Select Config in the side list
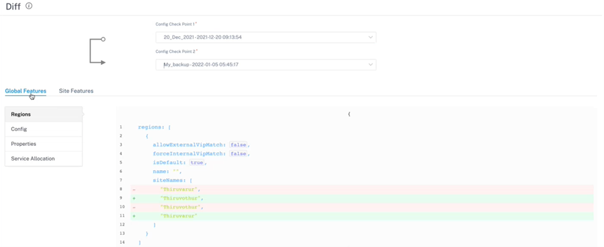Screen dimensions: 604x247 click(x=44, y=129)
